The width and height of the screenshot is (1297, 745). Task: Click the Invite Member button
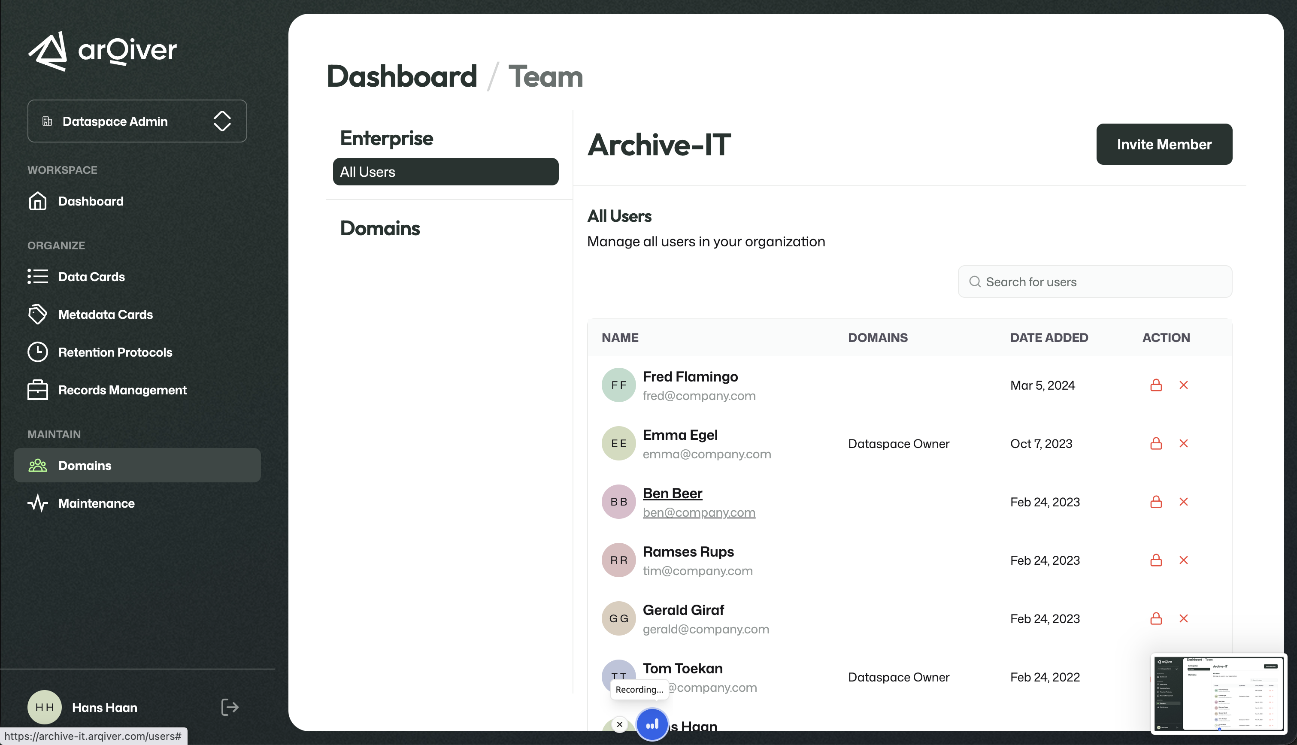(1164, 144)
